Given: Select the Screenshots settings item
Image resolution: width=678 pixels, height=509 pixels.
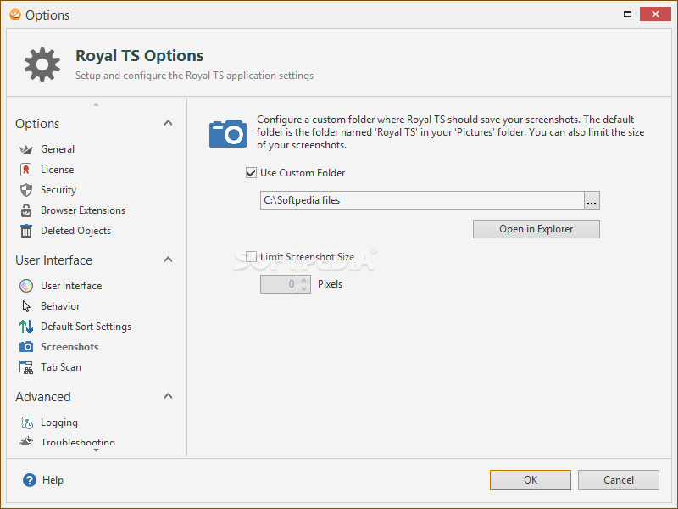Looking at the screenshot, I should click(x=69, y=347).
